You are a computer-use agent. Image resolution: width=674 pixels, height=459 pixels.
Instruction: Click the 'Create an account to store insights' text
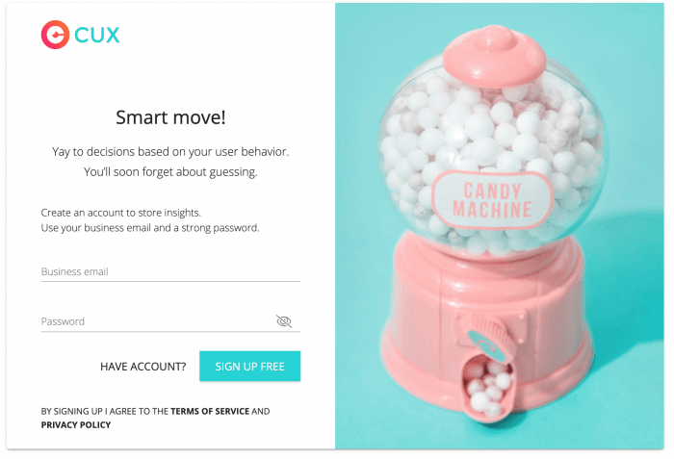pos(120,213)
